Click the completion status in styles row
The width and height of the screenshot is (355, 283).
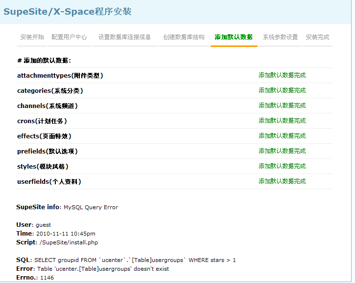click(282, 166)
